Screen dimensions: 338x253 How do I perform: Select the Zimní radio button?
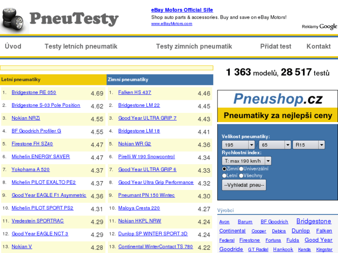coord(224,169)
